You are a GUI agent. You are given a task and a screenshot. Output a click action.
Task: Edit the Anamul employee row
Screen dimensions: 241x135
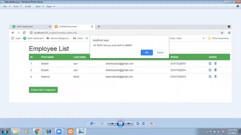210,76
